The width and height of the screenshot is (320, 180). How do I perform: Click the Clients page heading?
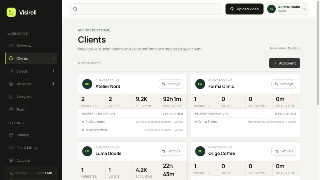click(x=92, y=39)
